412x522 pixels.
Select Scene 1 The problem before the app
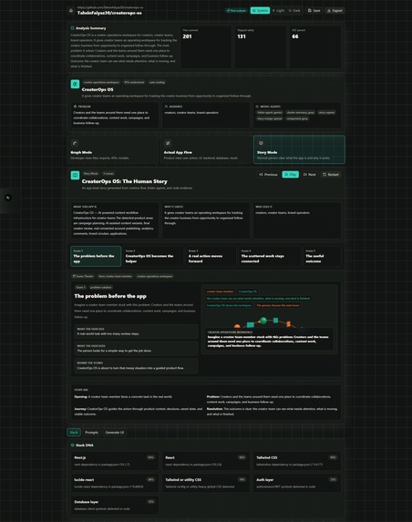tap(96, 256)
